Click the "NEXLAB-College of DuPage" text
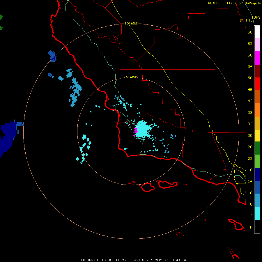This screenshot has height=262, width=262. click(x=233, y=3)
